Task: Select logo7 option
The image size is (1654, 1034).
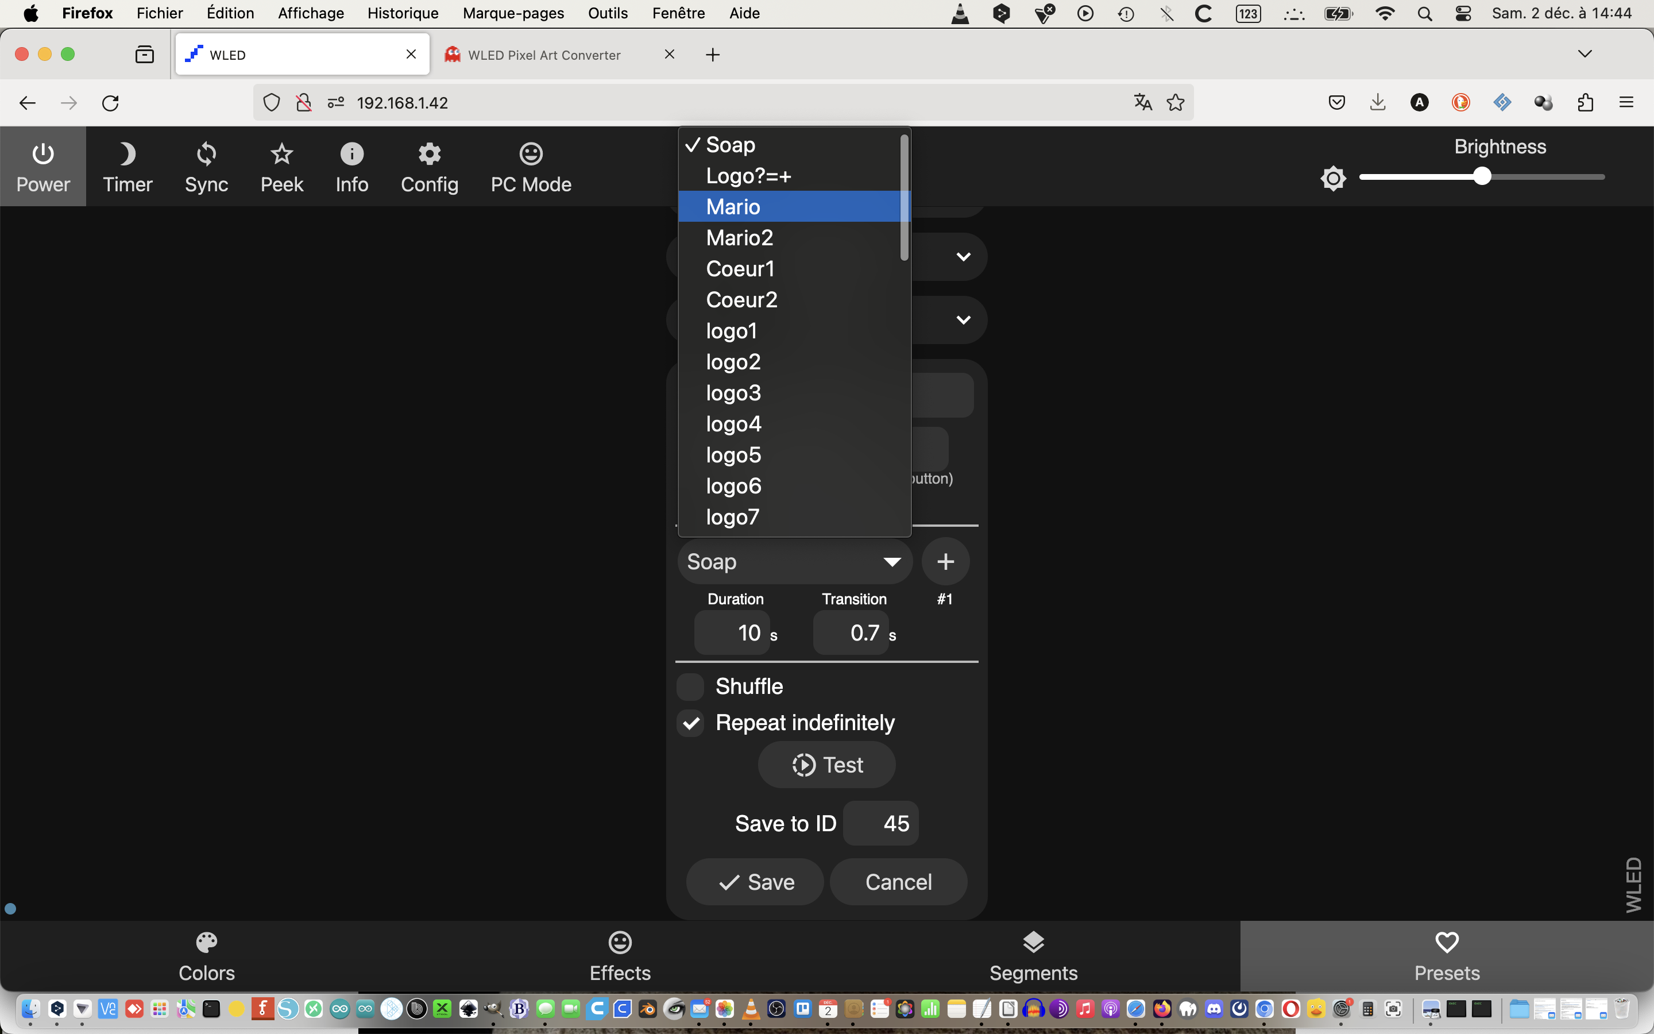Action: 791,517
